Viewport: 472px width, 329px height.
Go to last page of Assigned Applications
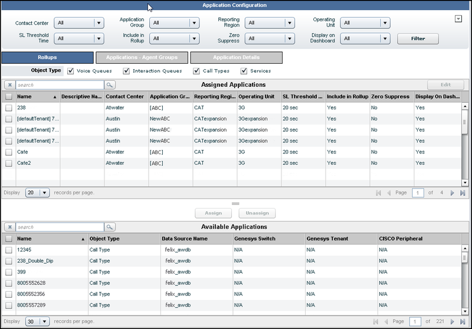pos(463,193)
